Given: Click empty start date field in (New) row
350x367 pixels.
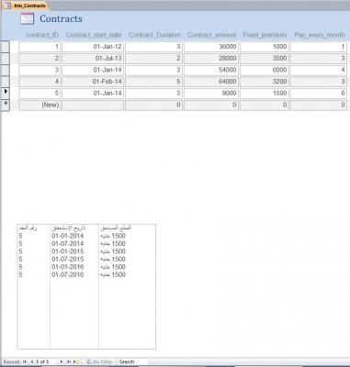Looking at the screenshot, I should pyautogui.click(x=93, y=105).
